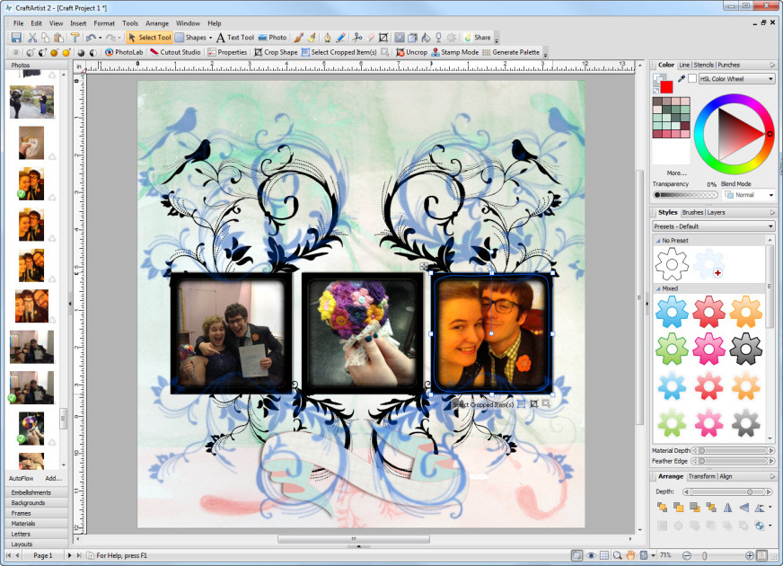
Task: Select the Text Tool
Action: [x=235, y=38]
